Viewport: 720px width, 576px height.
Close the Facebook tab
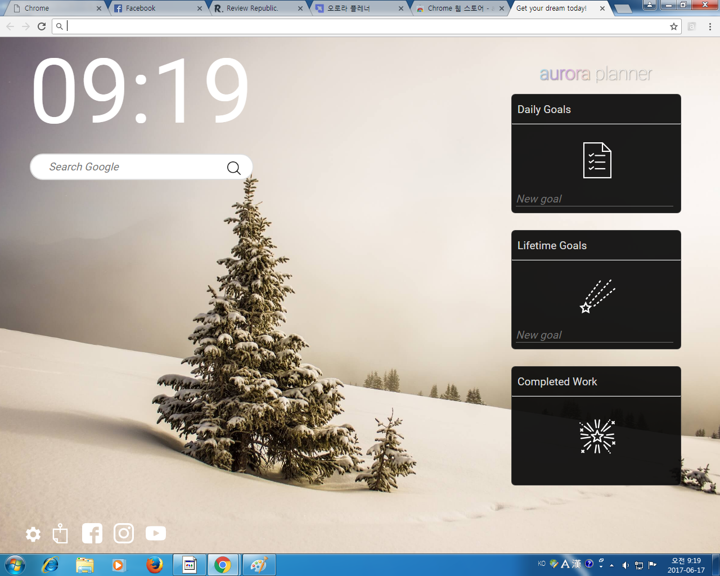(x=200, y=8)
